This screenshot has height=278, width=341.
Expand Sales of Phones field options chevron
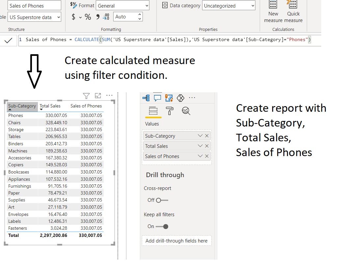[x=200, y=156]
